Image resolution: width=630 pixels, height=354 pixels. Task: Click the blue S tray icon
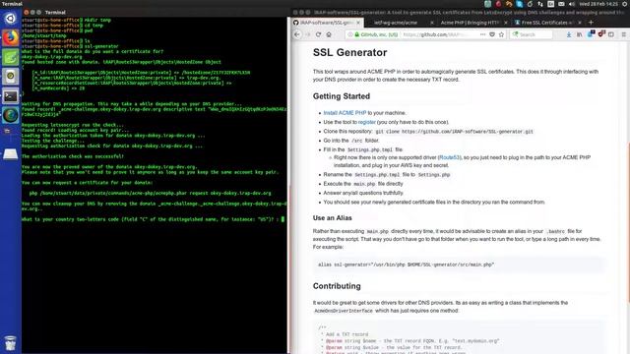click(x=520, y=4)
